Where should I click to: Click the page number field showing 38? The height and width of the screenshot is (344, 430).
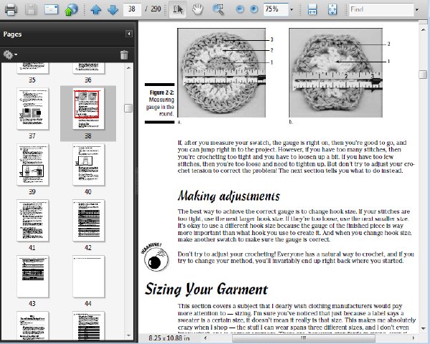(x=132, y=9)
